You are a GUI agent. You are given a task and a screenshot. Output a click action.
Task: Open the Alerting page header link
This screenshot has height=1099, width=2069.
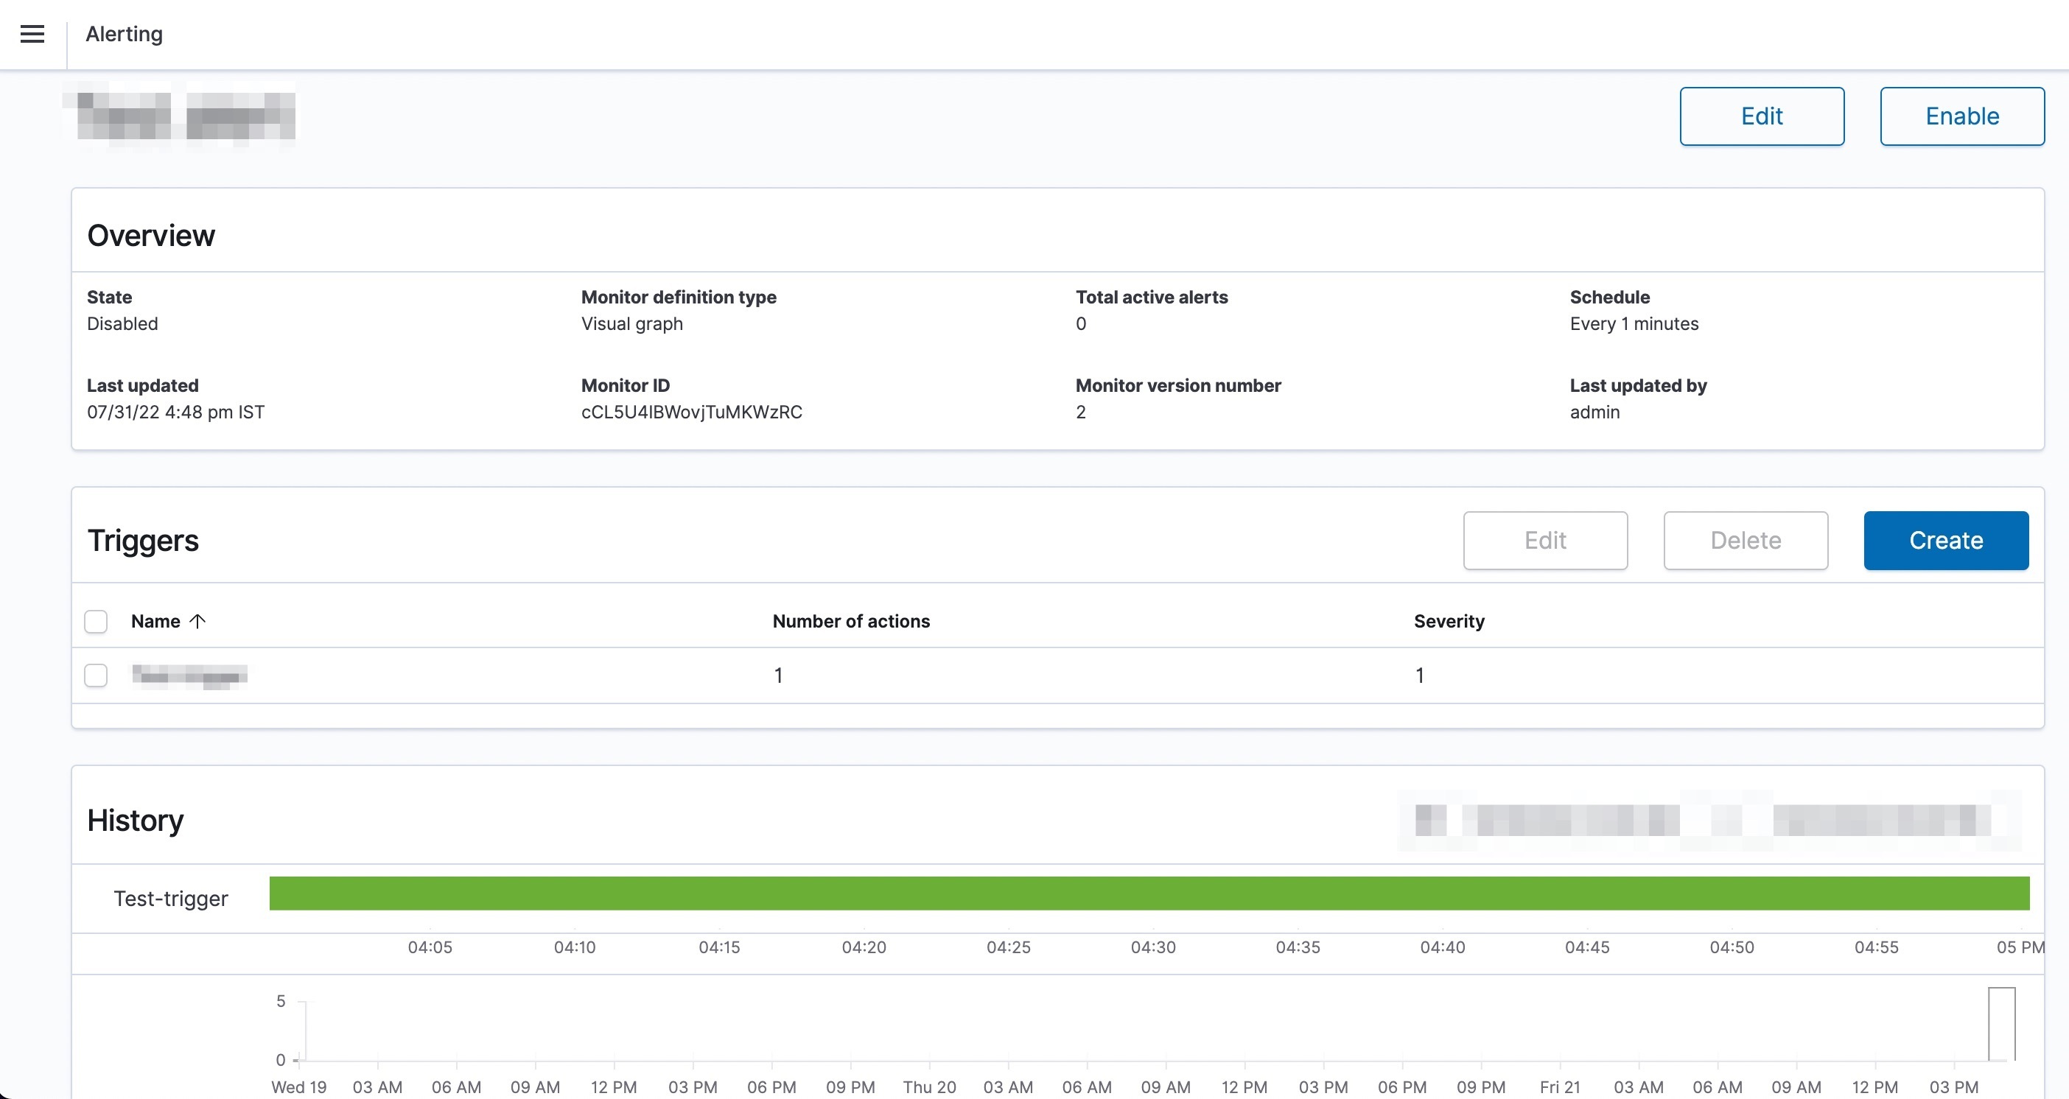tap(124, 34)
